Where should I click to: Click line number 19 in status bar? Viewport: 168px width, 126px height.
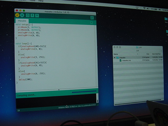tap(19, 111)
